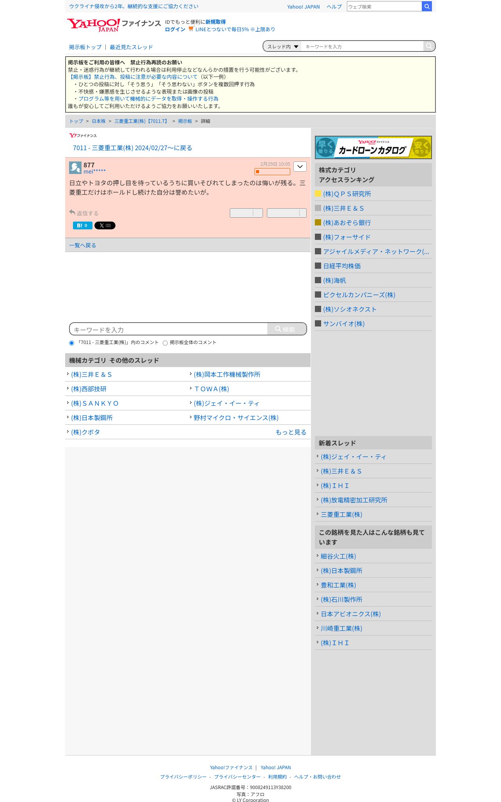Open (株)岡本工作機械製作所 thread

[227, 374]
